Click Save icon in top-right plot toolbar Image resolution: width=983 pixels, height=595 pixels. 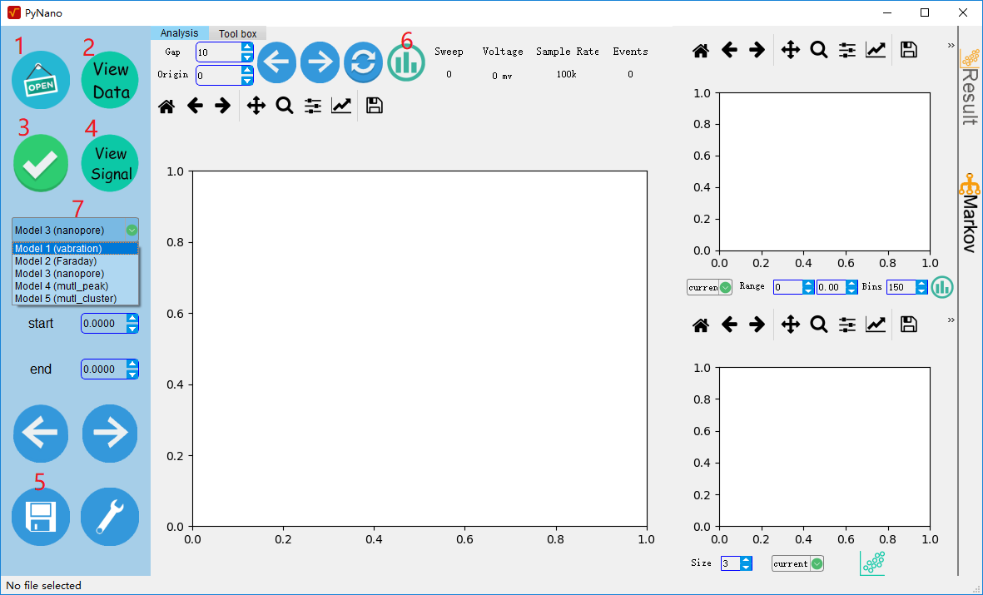pos(908,50)
